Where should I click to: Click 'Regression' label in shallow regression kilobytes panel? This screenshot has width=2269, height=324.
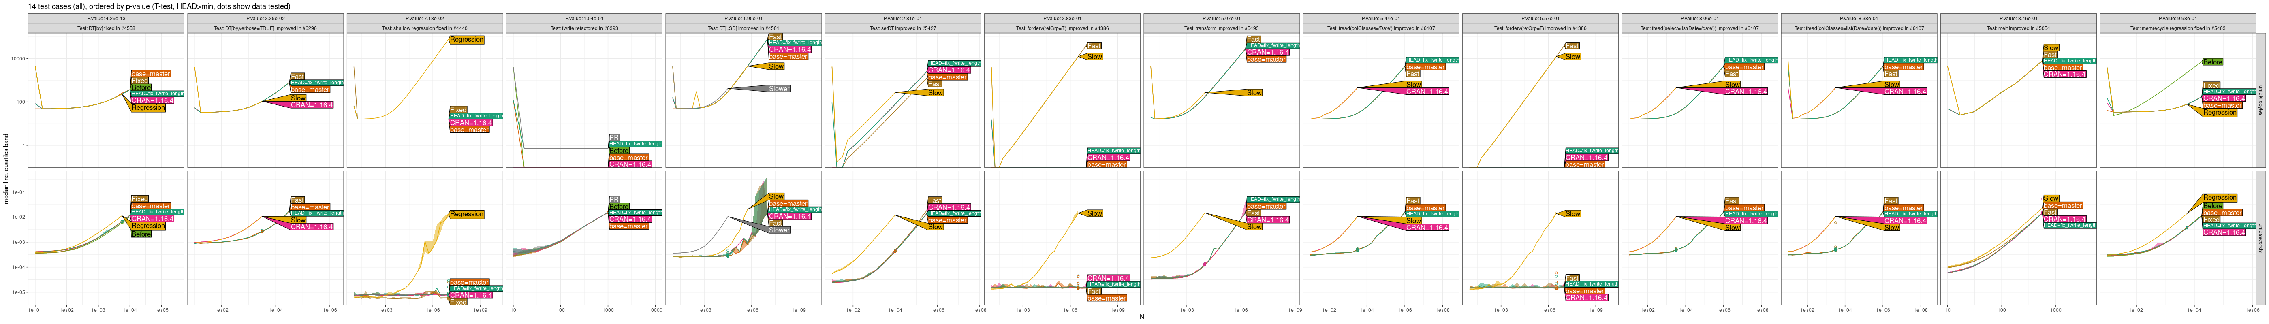pos(467,40)
